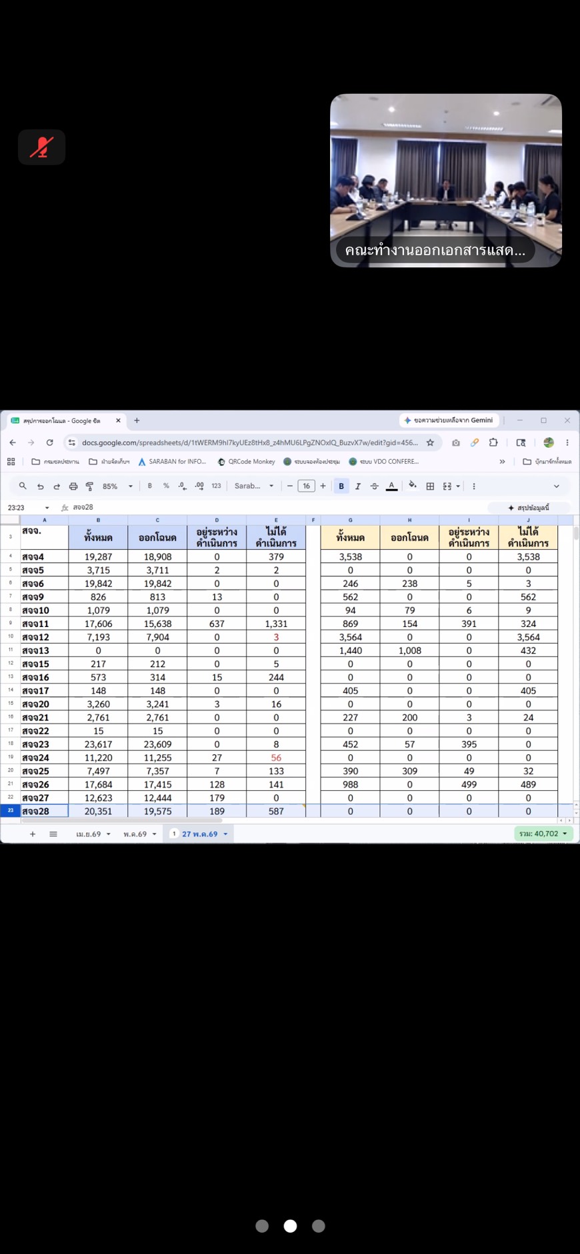Viewport: 580px width, 1254px height.
Task: Click the Undo arrow in Sheets toolbar
Action: 40,486
